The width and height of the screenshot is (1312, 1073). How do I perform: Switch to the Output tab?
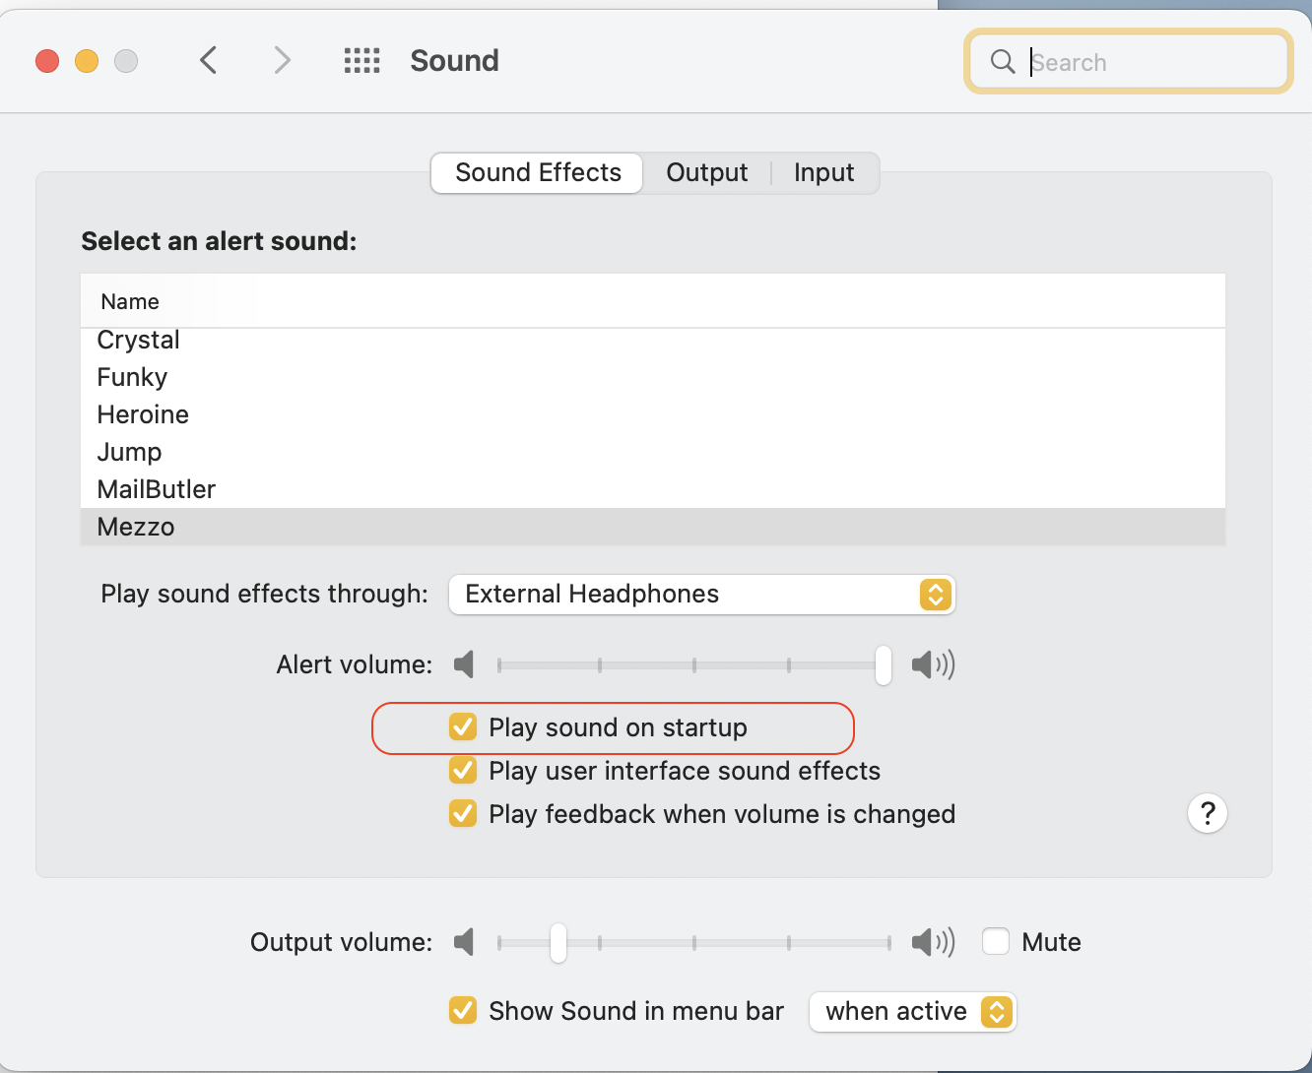click(x=706, y=173)
